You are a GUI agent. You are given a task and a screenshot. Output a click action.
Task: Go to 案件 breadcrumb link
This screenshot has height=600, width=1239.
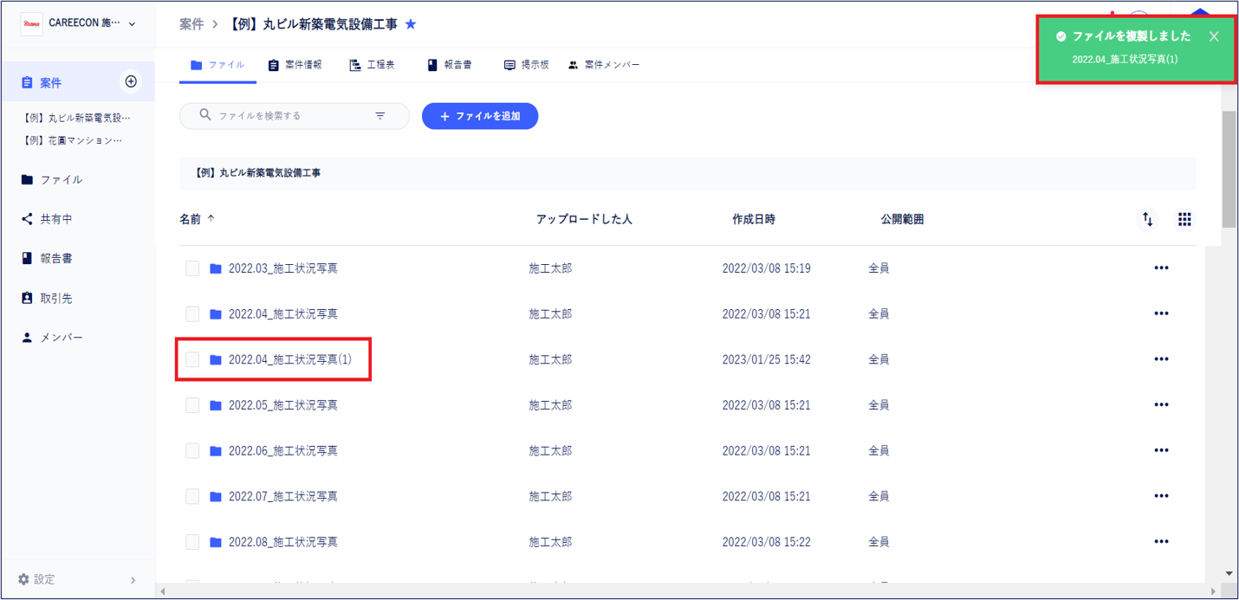pos(191,24)
